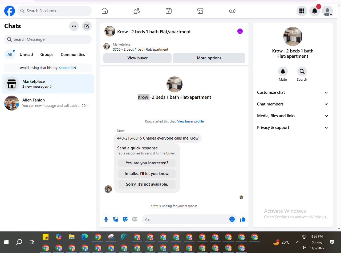Open the account profile menu
The height and width of the screenshot is (253, 341).
pyautogui.click(x=327, y=11)
